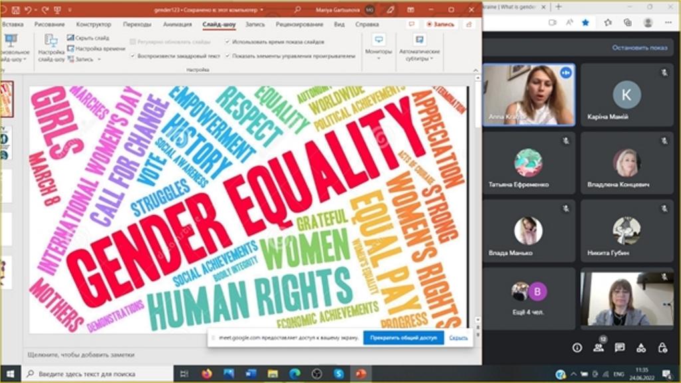The width and height of the screenshot is (681, 383).
Task: Open the Meet chat icon
Action: [x=620, y=347]
